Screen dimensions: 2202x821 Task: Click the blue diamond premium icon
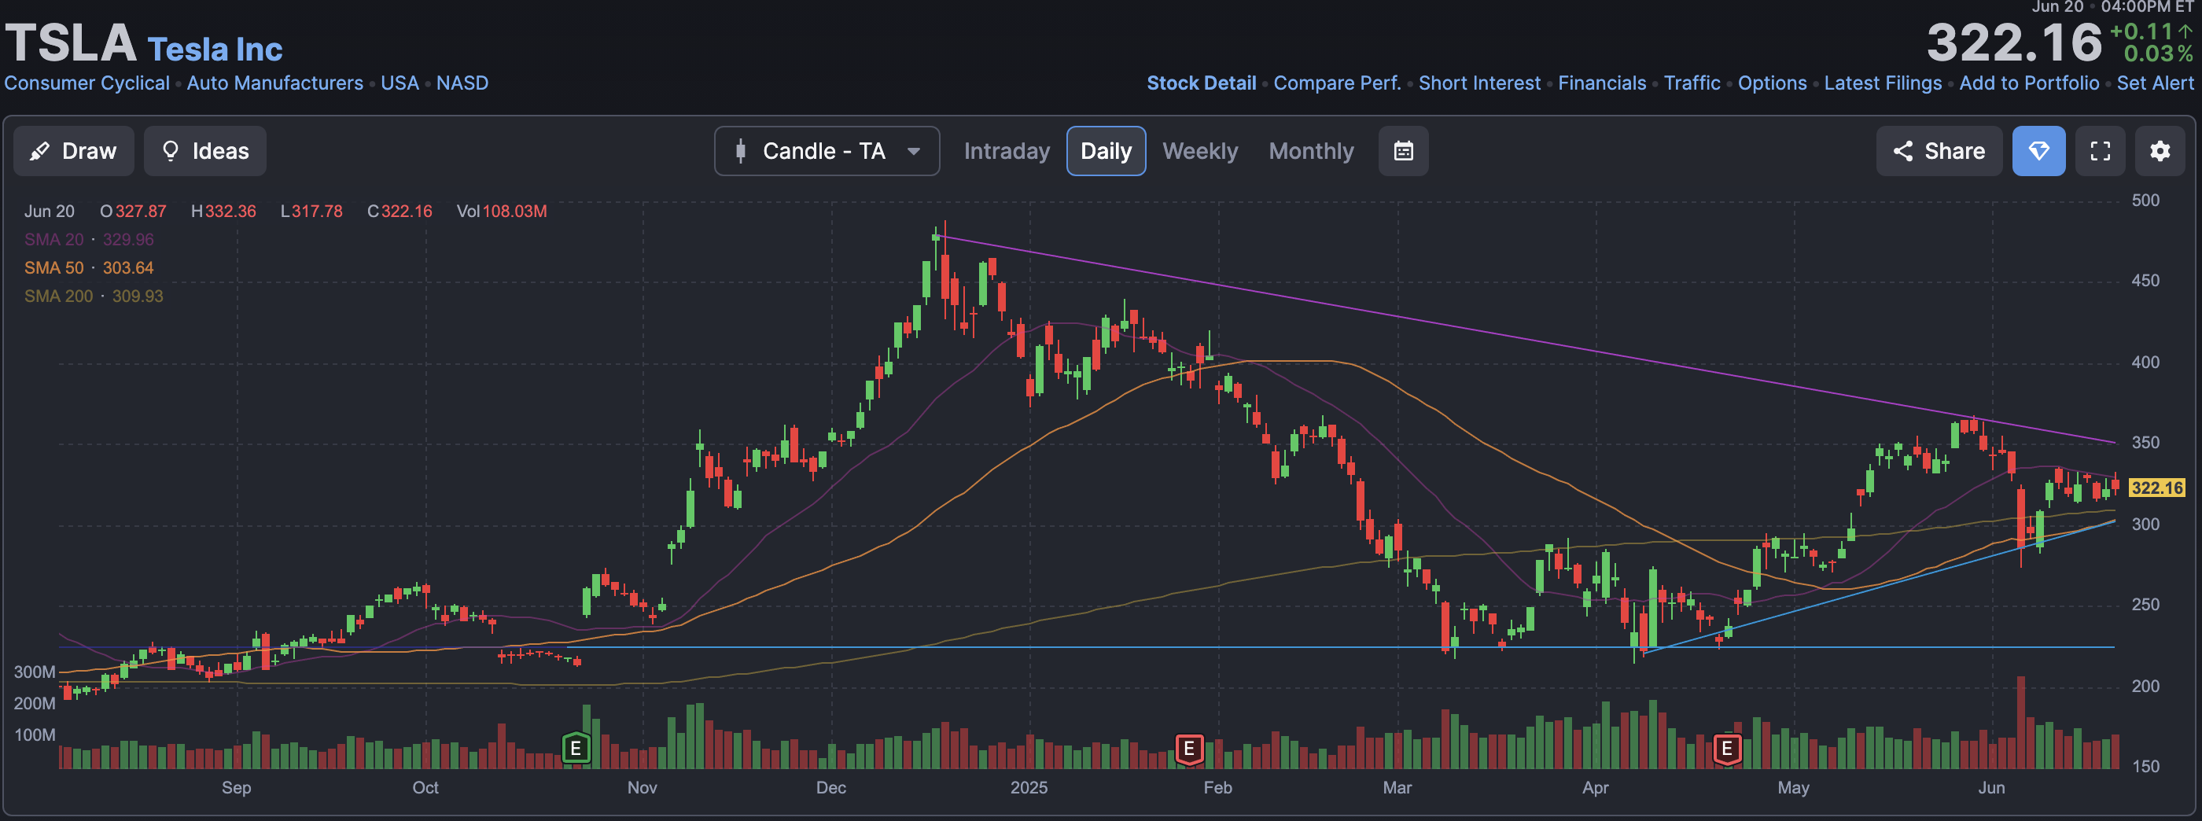tap(2038, 151)
